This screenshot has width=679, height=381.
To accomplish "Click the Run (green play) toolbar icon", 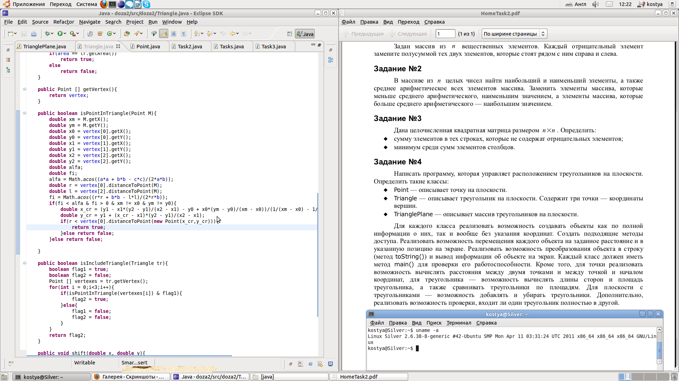I will click(x=60, y=34).
